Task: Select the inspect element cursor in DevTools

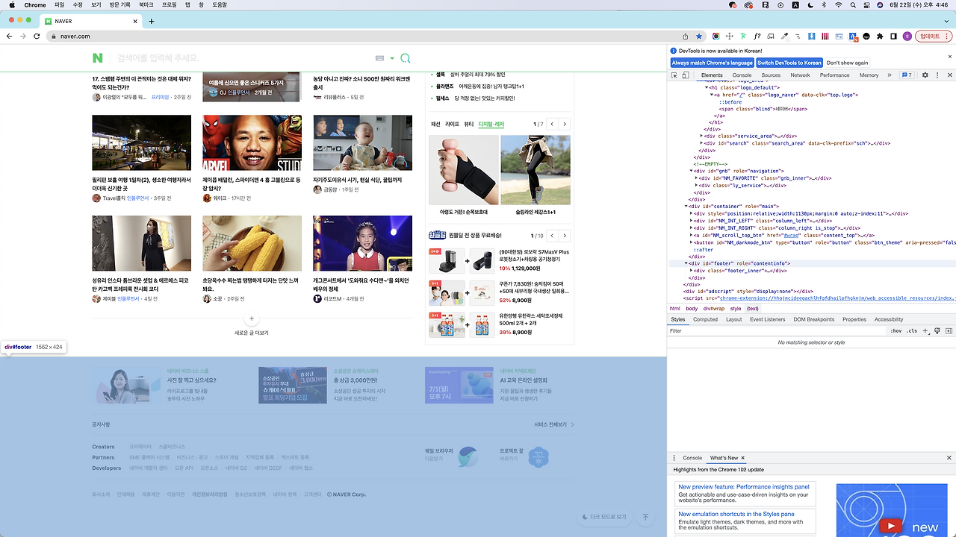Action: click(x=675, y=75)
